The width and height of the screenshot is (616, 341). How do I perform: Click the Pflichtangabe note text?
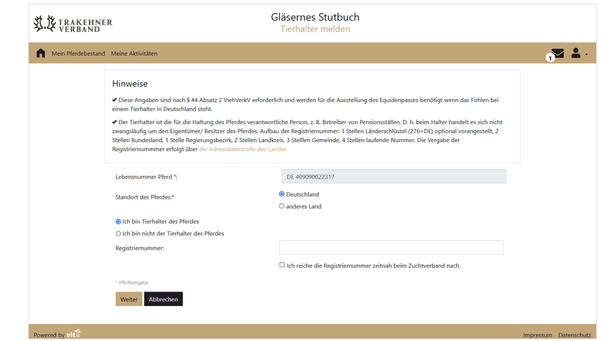tap(132, 282)
